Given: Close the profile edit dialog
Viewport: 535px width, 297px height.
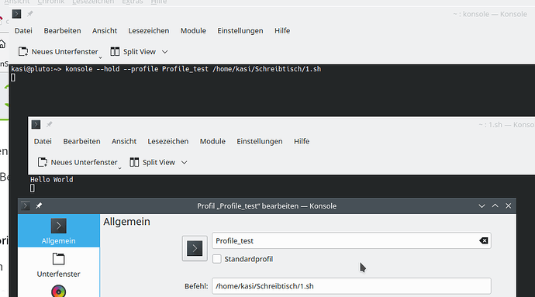Looking at the screenshot, I should pyautogui.click(x=509, y=205).
